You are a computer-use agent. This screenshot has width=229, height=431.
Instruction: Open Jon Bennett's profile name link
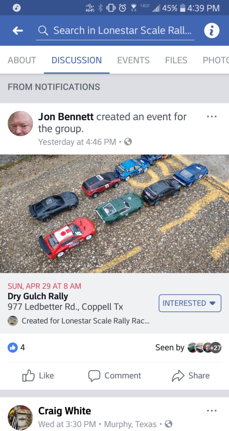click(x=66, y=117)
